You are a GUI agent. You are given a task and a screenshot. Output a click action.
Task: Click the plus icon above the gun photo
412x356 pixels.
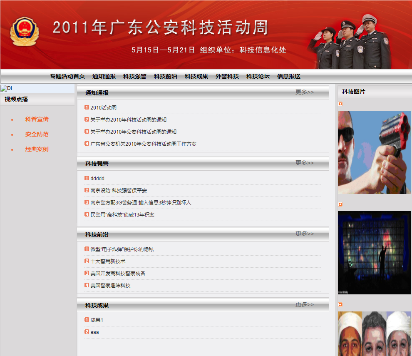coord(340,104)
